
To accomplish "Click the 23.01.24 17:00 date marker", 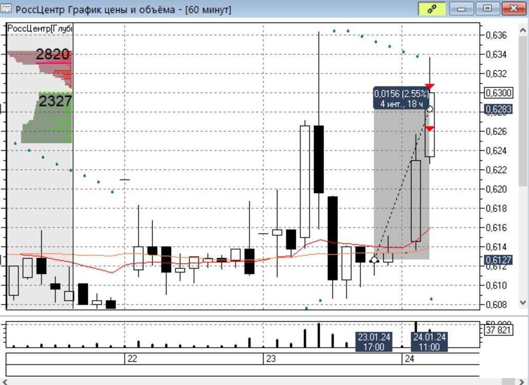I will 374,341.
